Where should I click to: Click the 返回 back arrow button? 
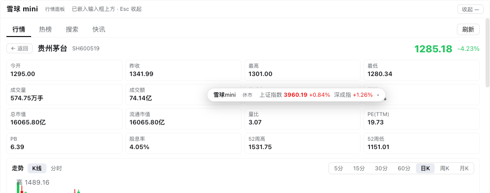click(x=19, y=48)
